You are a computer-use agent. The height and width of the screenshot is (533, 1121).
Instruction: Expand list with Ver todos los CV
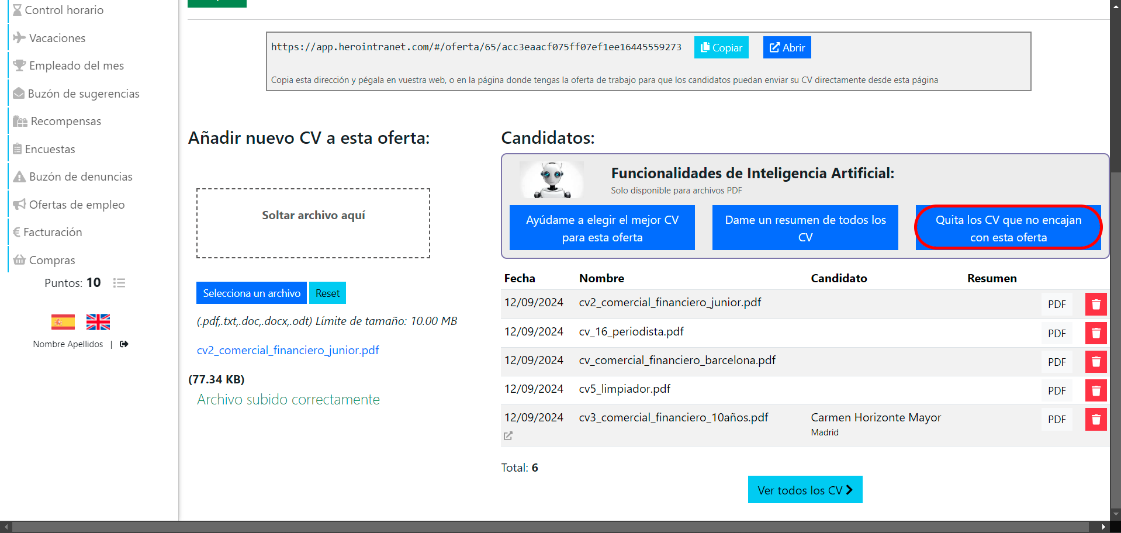805,490
